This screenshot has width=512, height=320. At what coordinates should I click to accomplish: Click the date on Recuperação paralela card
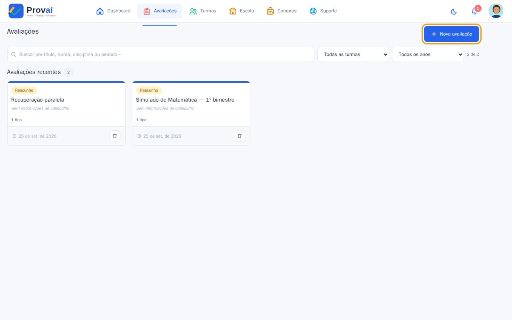(37, 136)
